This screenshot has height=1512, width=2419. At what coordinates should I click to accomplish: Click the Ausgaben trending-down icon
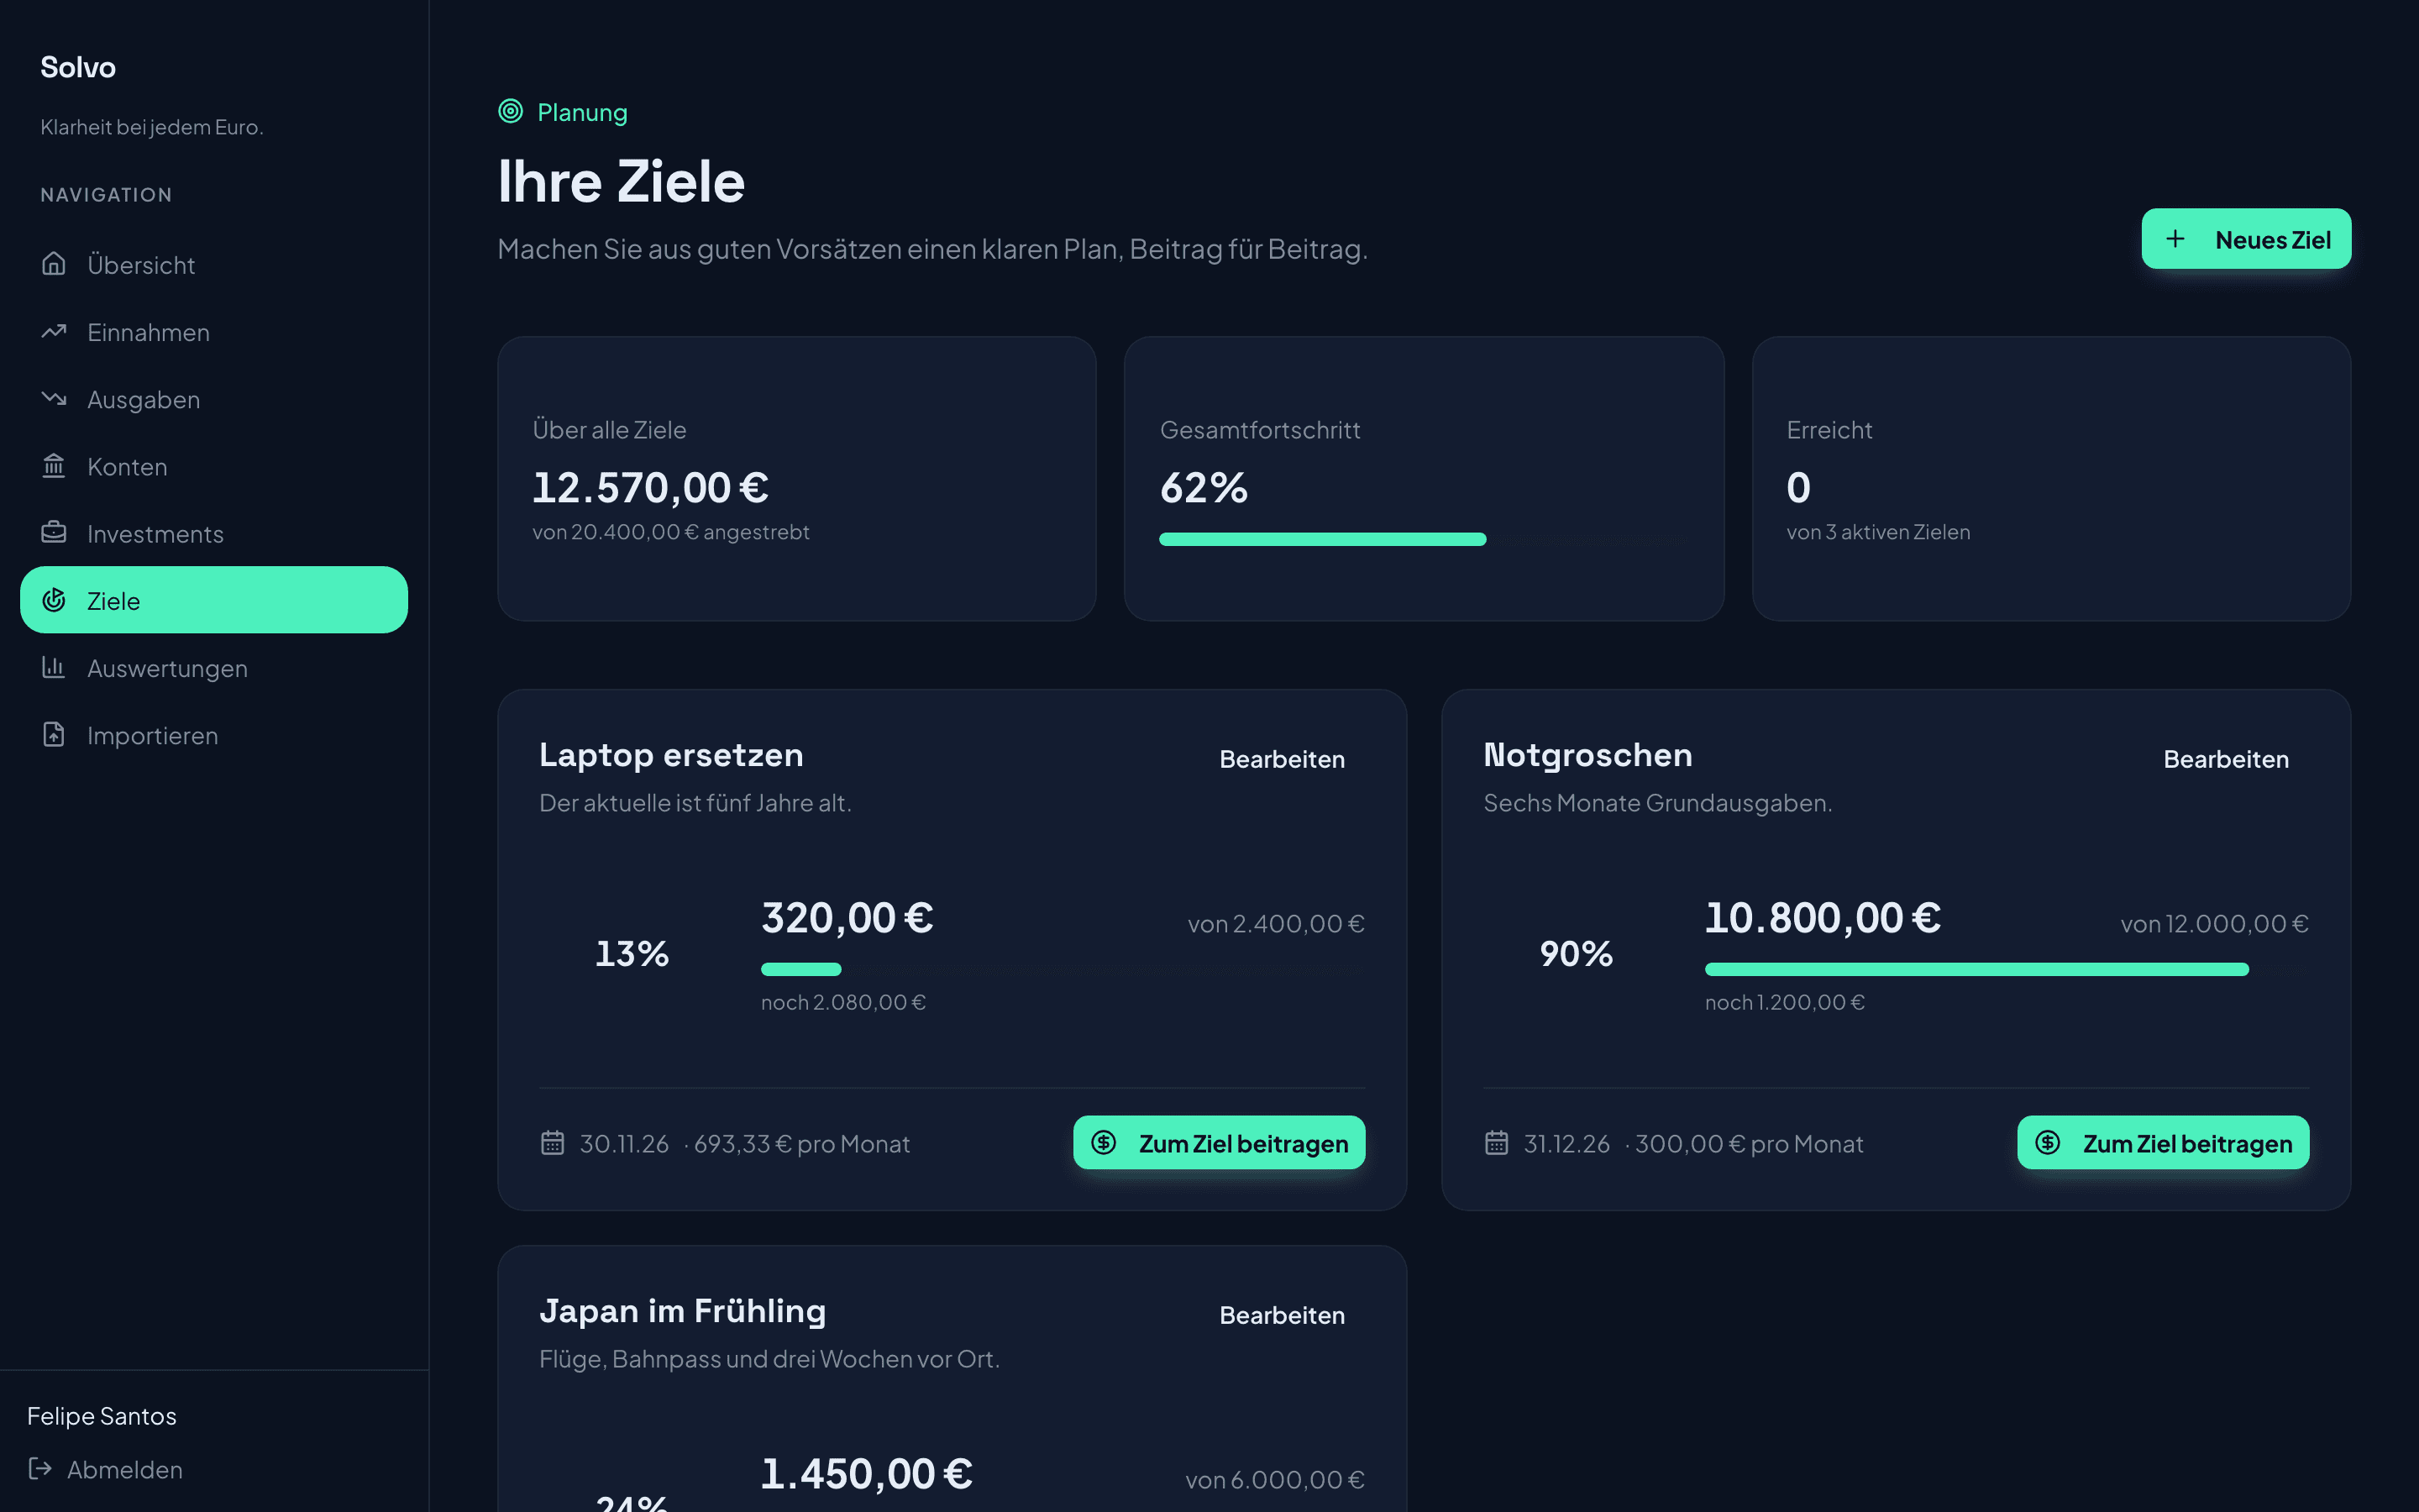pyautogui.click(x=54, y=398)
